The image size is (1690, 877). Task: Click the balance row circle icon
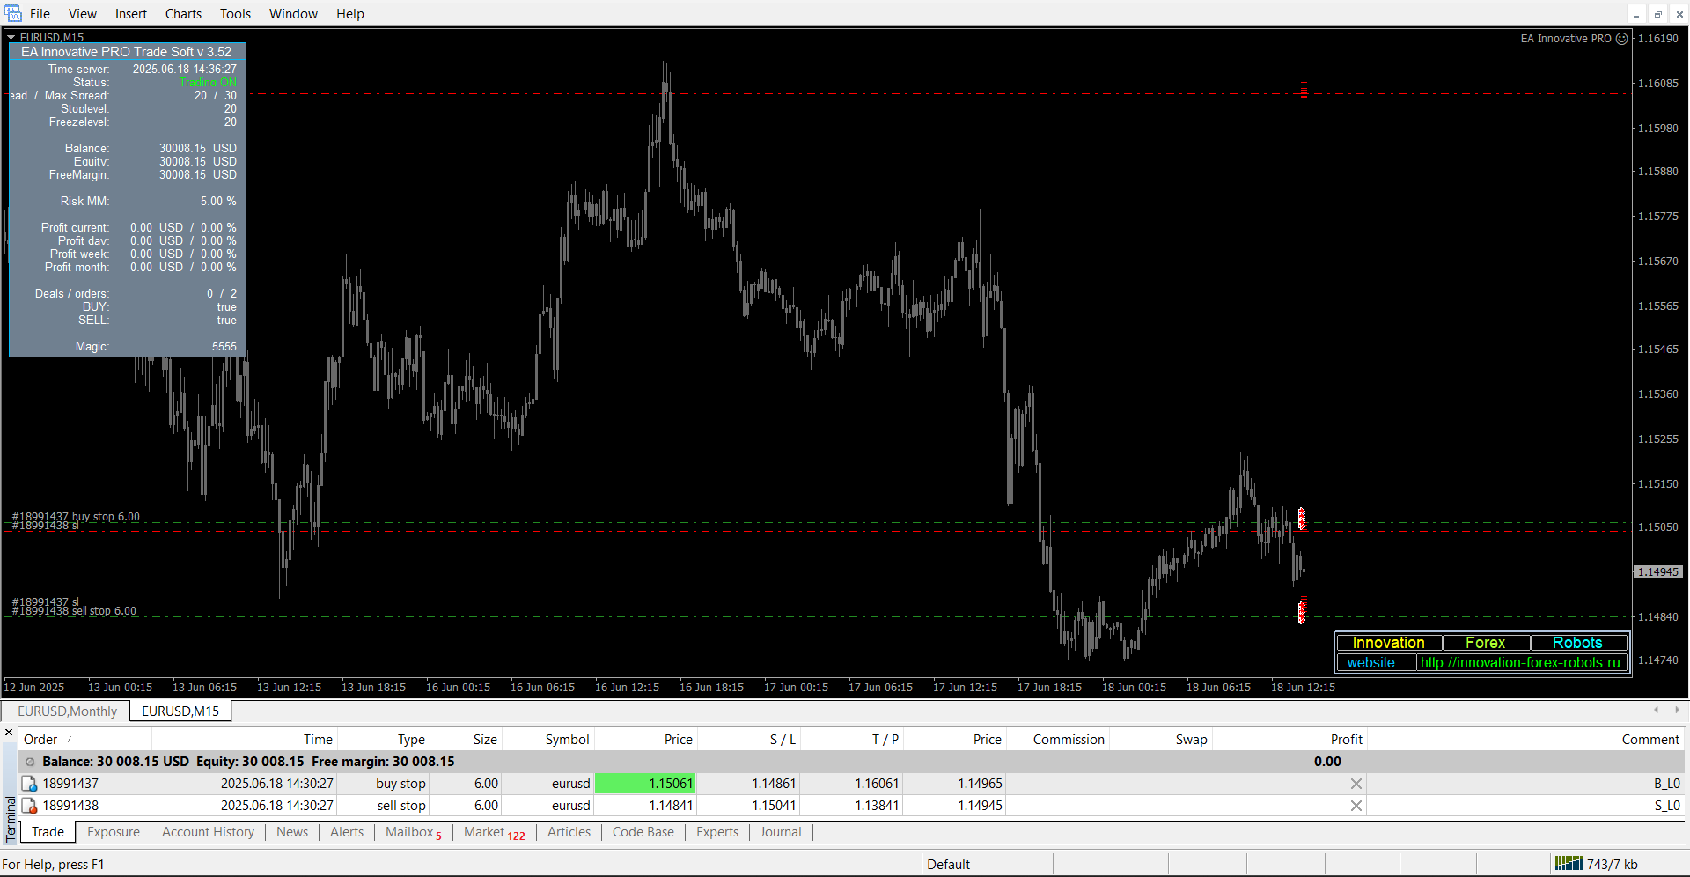30,762
